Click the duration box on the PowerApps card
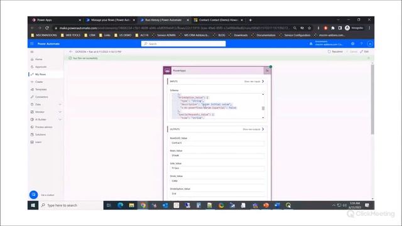402x226 pixels. (x=267, y=70)
